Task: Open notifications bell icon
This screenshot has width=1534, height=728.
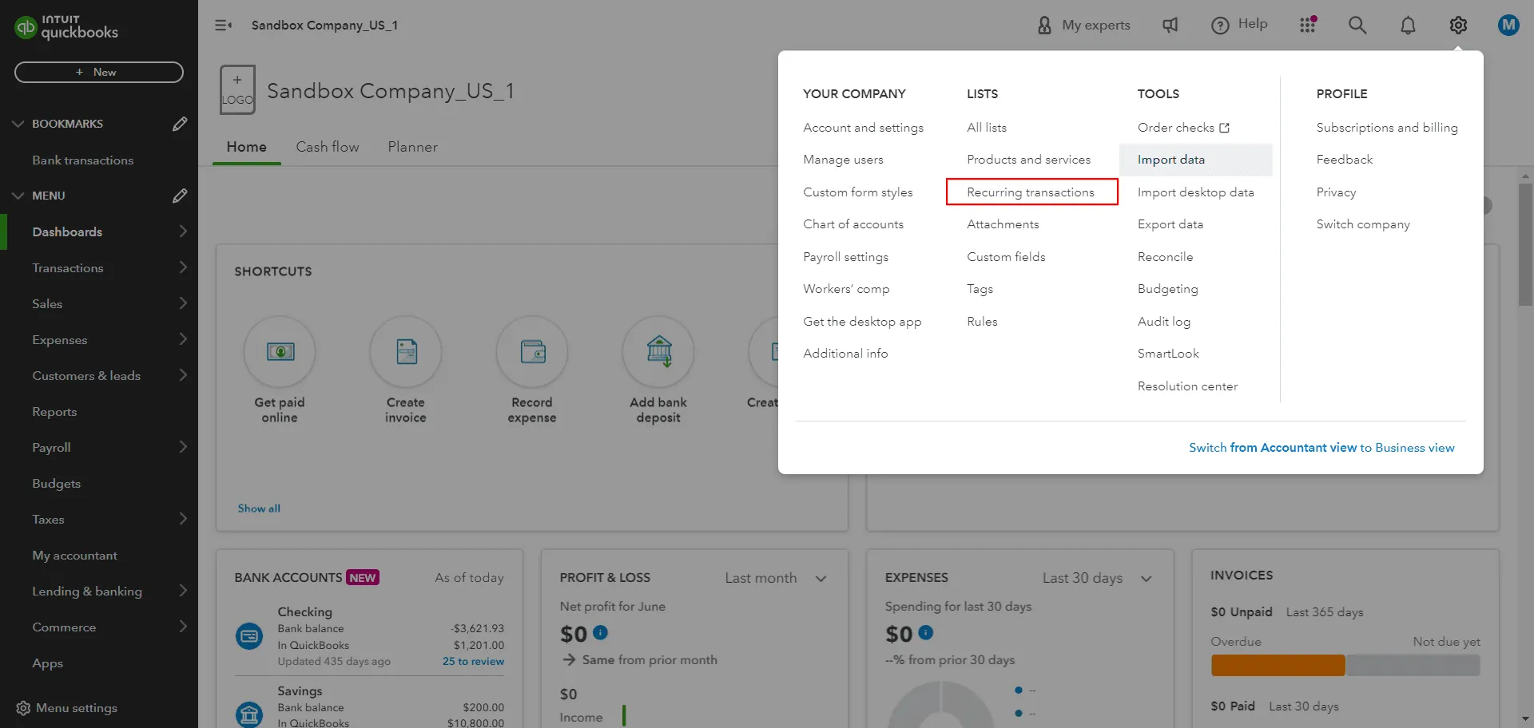Action: click(1408, 26)
